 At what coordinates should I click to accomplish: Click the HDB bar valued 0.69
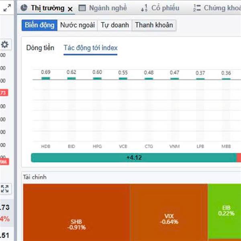tap(46, 78)
